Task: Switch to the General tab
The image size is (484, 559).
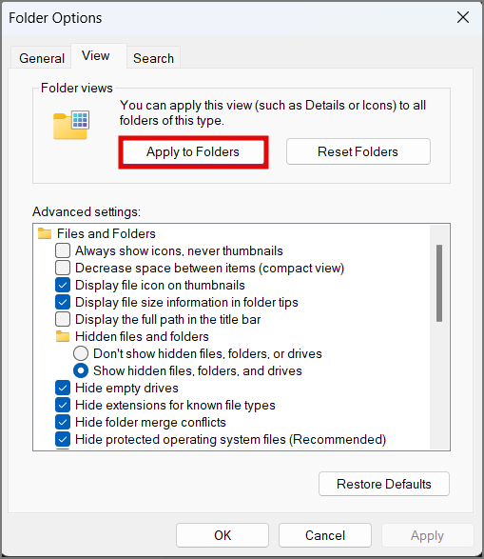Action: coord(41,58)
